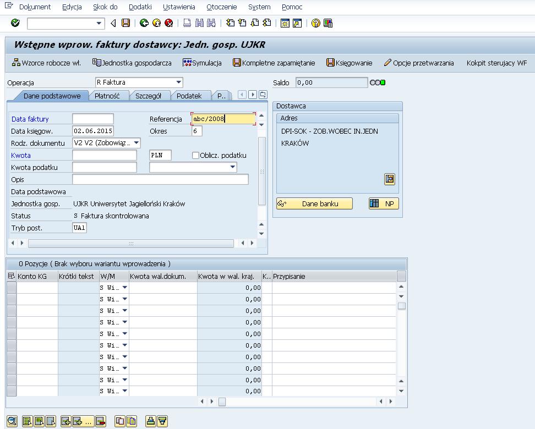This screenshot has width=535, height=429.
Task: Click the item detail magnifier icon
Action: (12, 421)
